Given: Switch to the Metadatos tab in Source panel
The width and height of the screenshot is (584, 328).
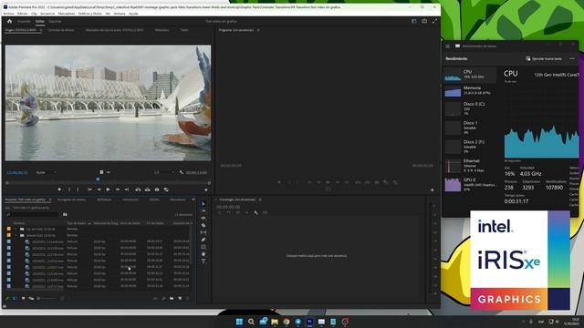Looking at the screenshot, I should coord(162,30).
